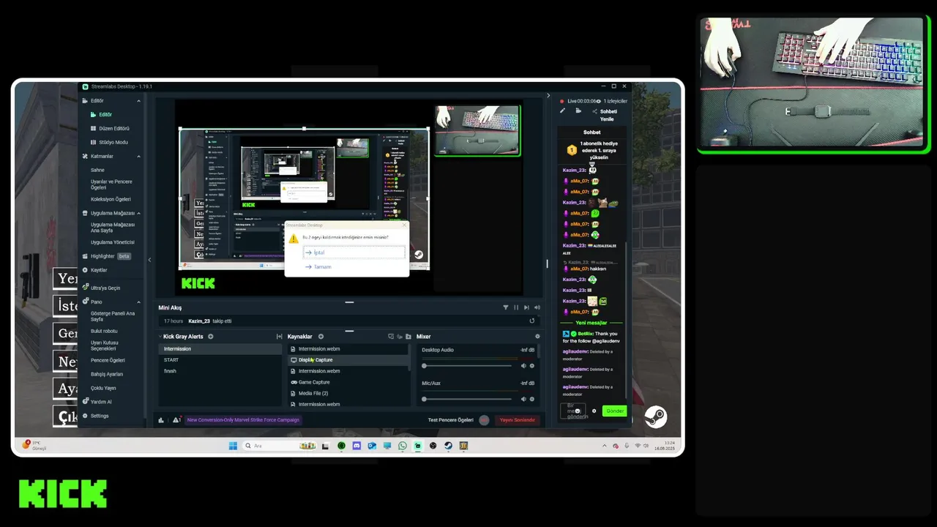The image size is (937, 527).
Task: Click Windows Start button on taskbar
Action: click(x=233, y=446)
